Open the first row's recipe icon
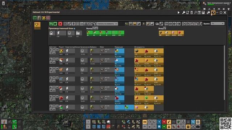Image resolution: width=232 pixels, height=130 pixels. [61, 51]
